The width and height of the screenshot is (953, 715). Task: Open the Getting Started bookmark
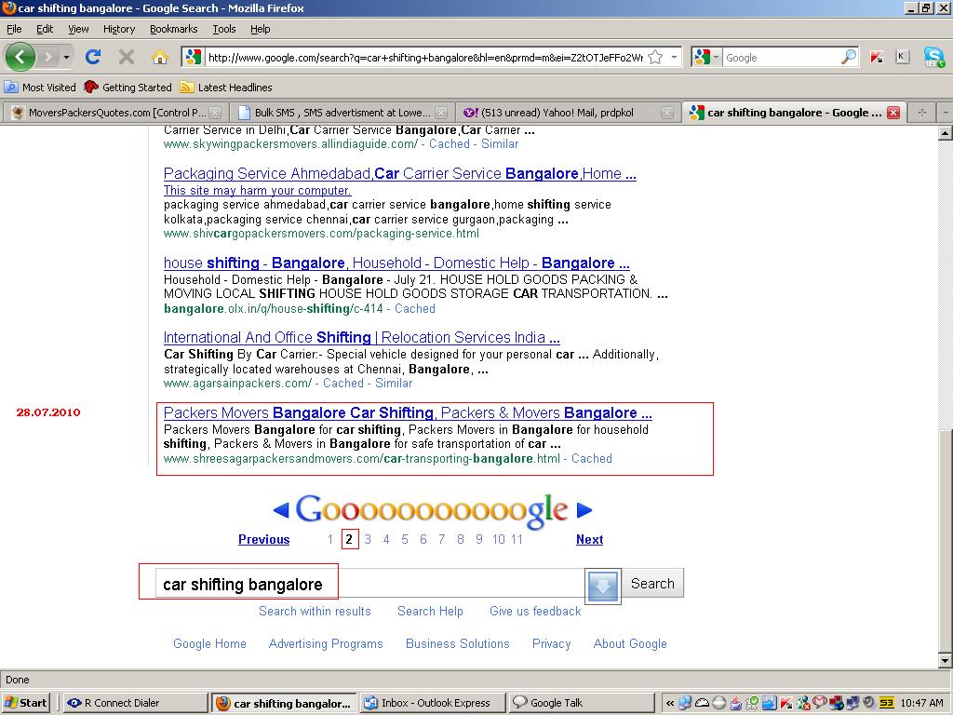(x=128, y=88)
